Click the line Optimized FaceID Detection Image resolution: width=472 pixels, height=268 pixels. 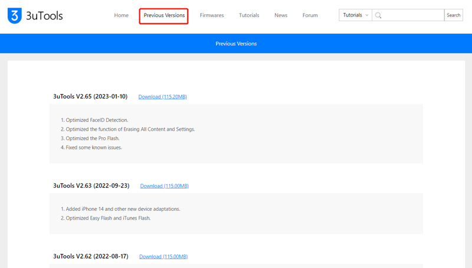(94, 120)
